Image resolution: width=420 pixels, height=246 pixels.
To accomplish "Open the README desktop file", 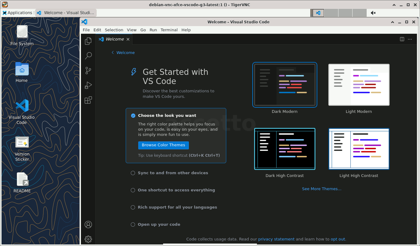I will point(22,183).
